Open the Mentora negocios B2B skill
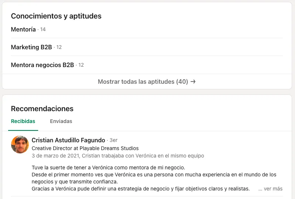The height and width of the screenshot is (199, 295). coord(42,65)
